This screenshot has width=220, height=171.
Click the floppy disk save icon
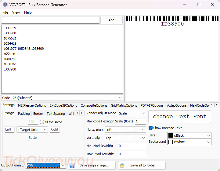click(x=72, y=165)
